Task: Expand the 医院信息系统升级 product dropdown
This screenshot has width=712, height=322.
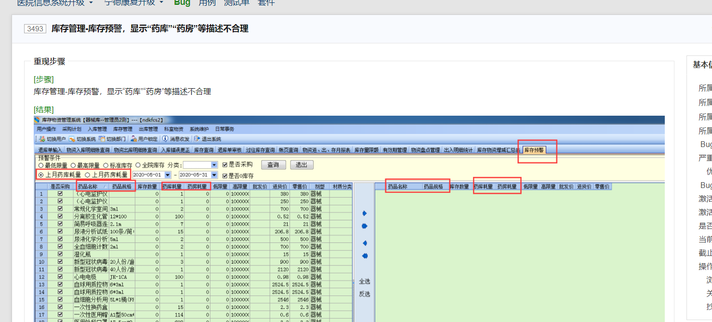Action: tap(91, 2)
